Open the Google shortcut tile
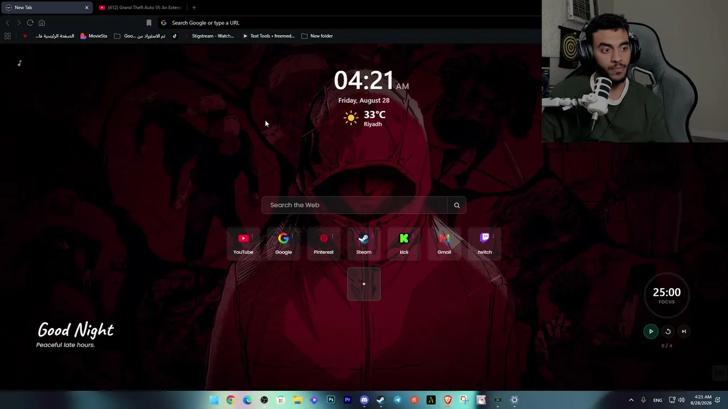 [x=283, y=244]
